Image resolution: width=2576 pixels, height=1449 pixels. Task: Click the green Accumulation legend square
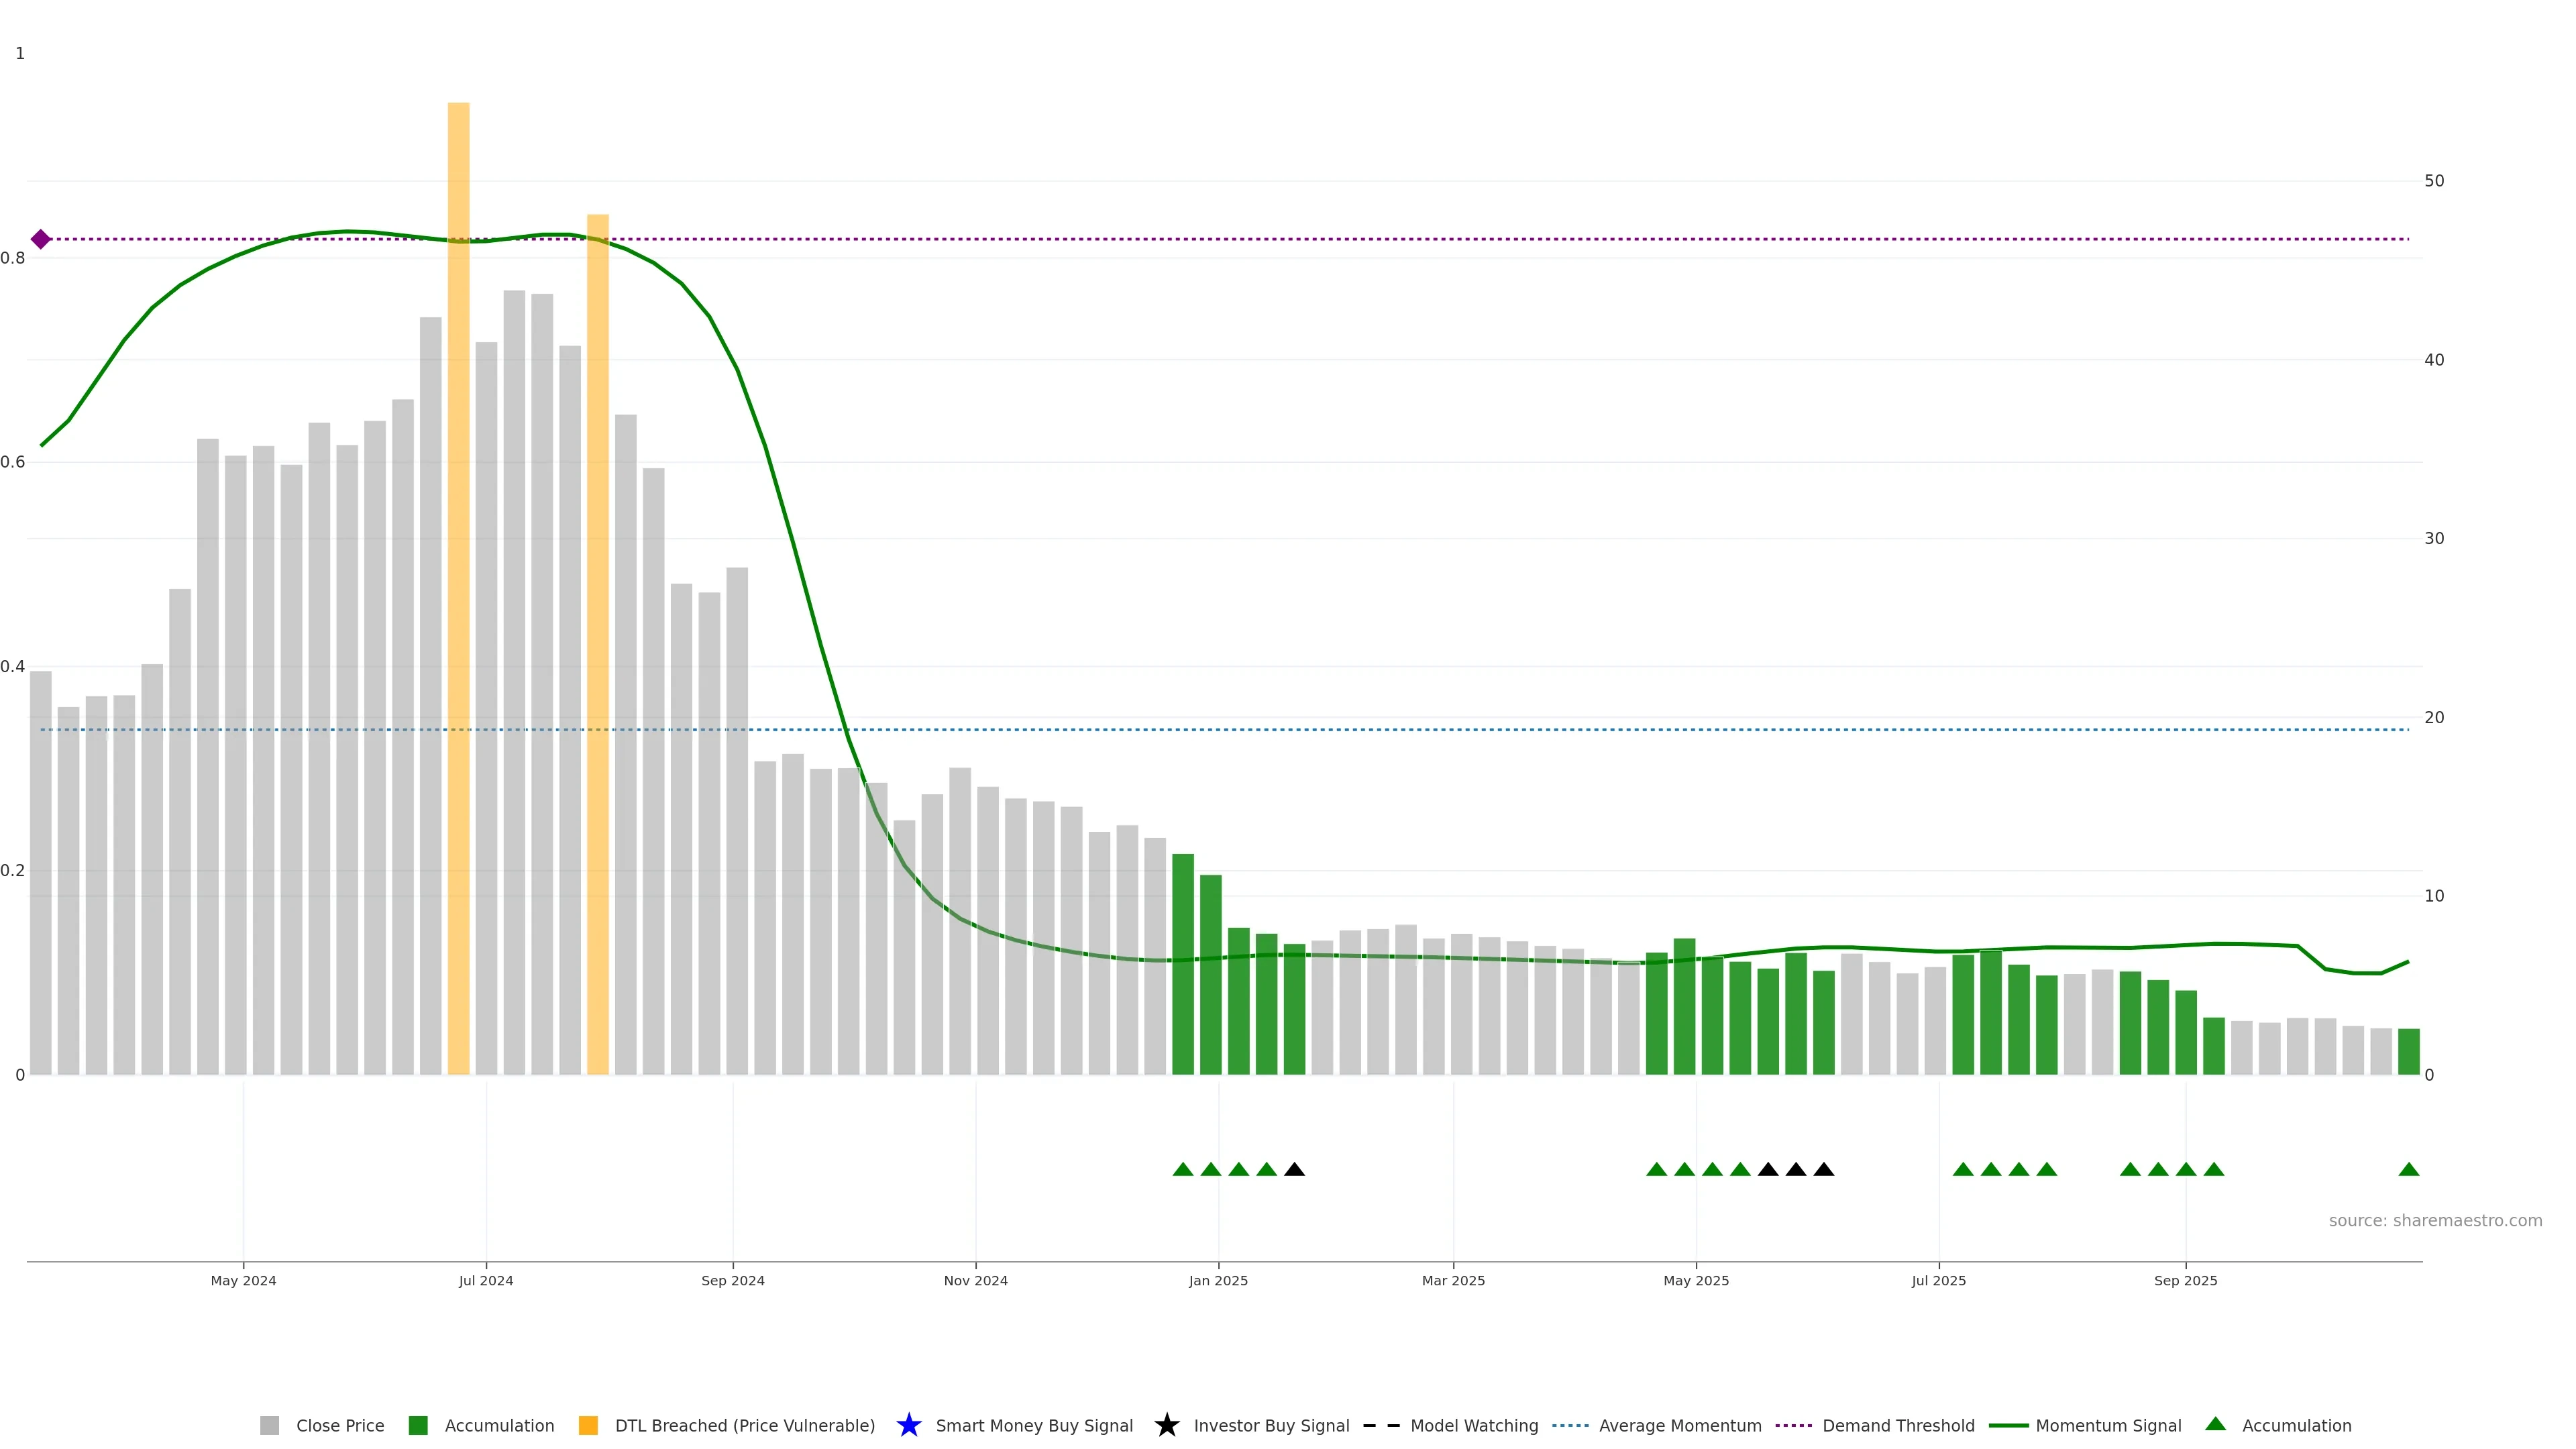pyautogui.click(x=418, y=1425)
